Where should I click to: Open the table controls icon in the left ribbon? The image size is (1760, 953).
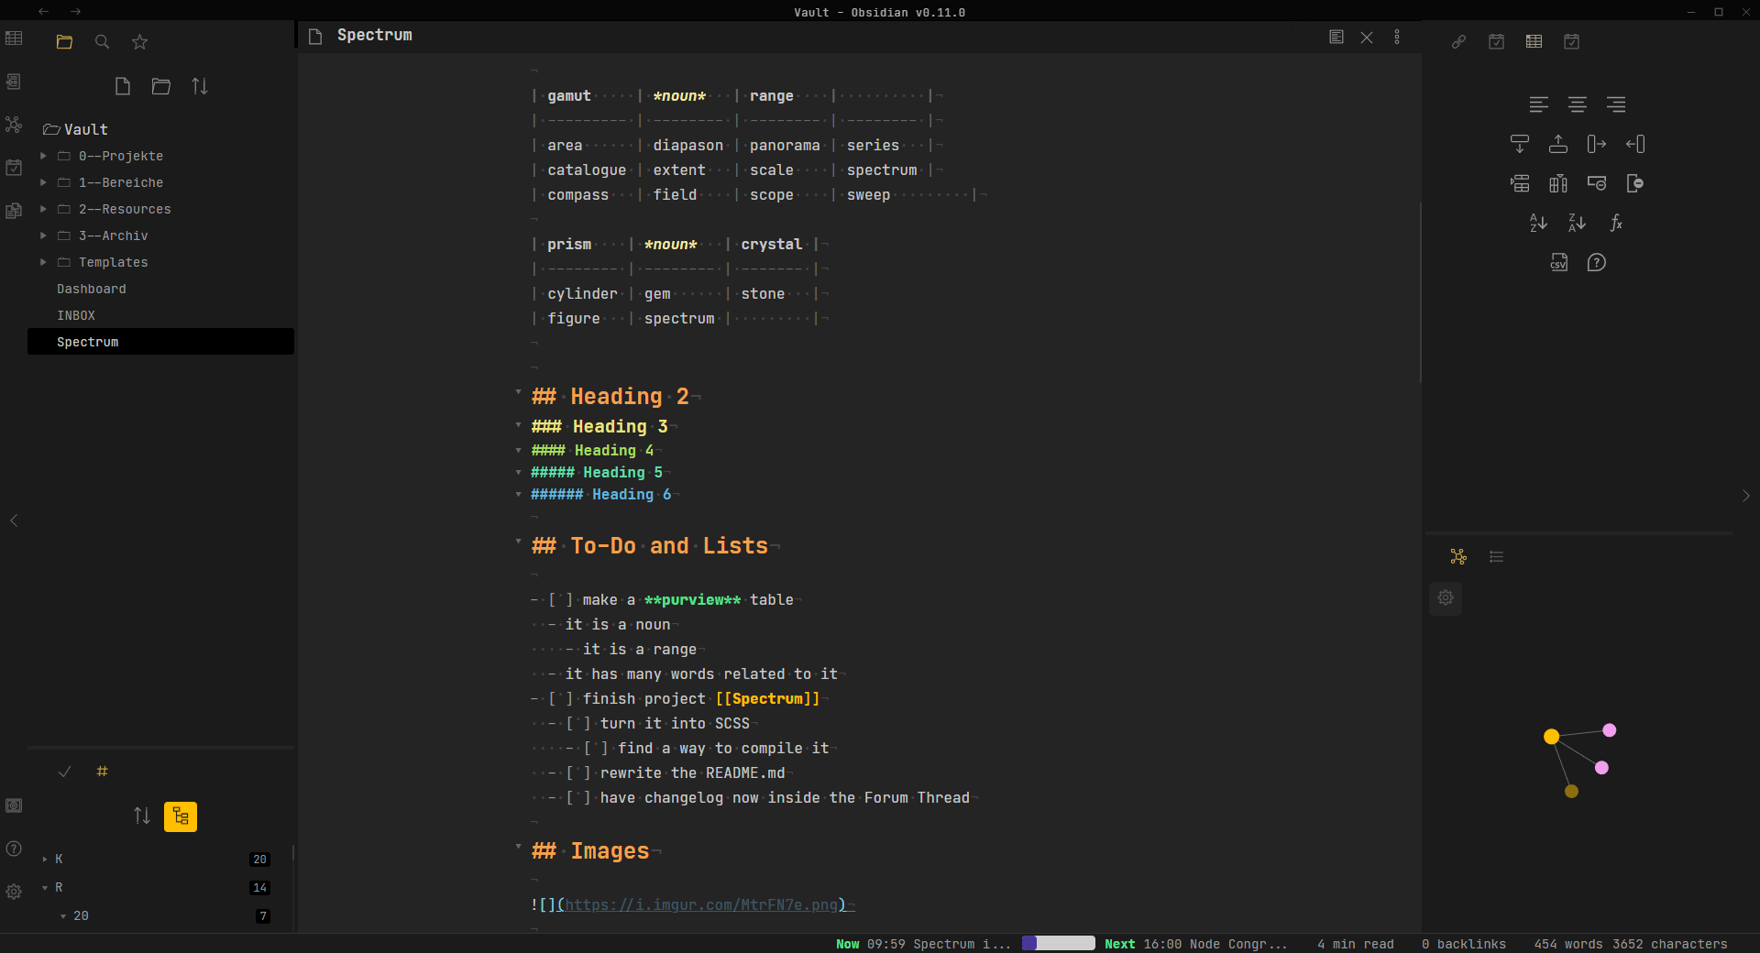[14, 38]
